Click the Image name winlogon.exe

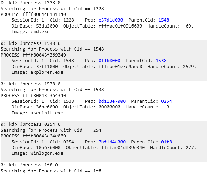pyautogui.click(x=47, y=153)
